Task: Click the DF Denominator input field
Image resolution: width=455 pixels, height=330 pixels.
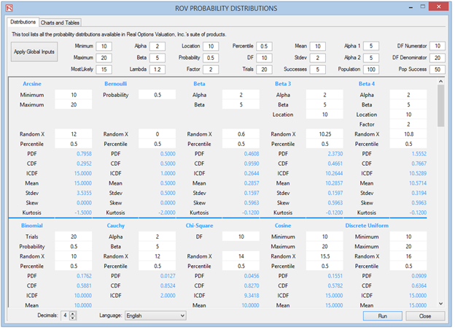Action: pyautogui.click(x=437, y=58)
